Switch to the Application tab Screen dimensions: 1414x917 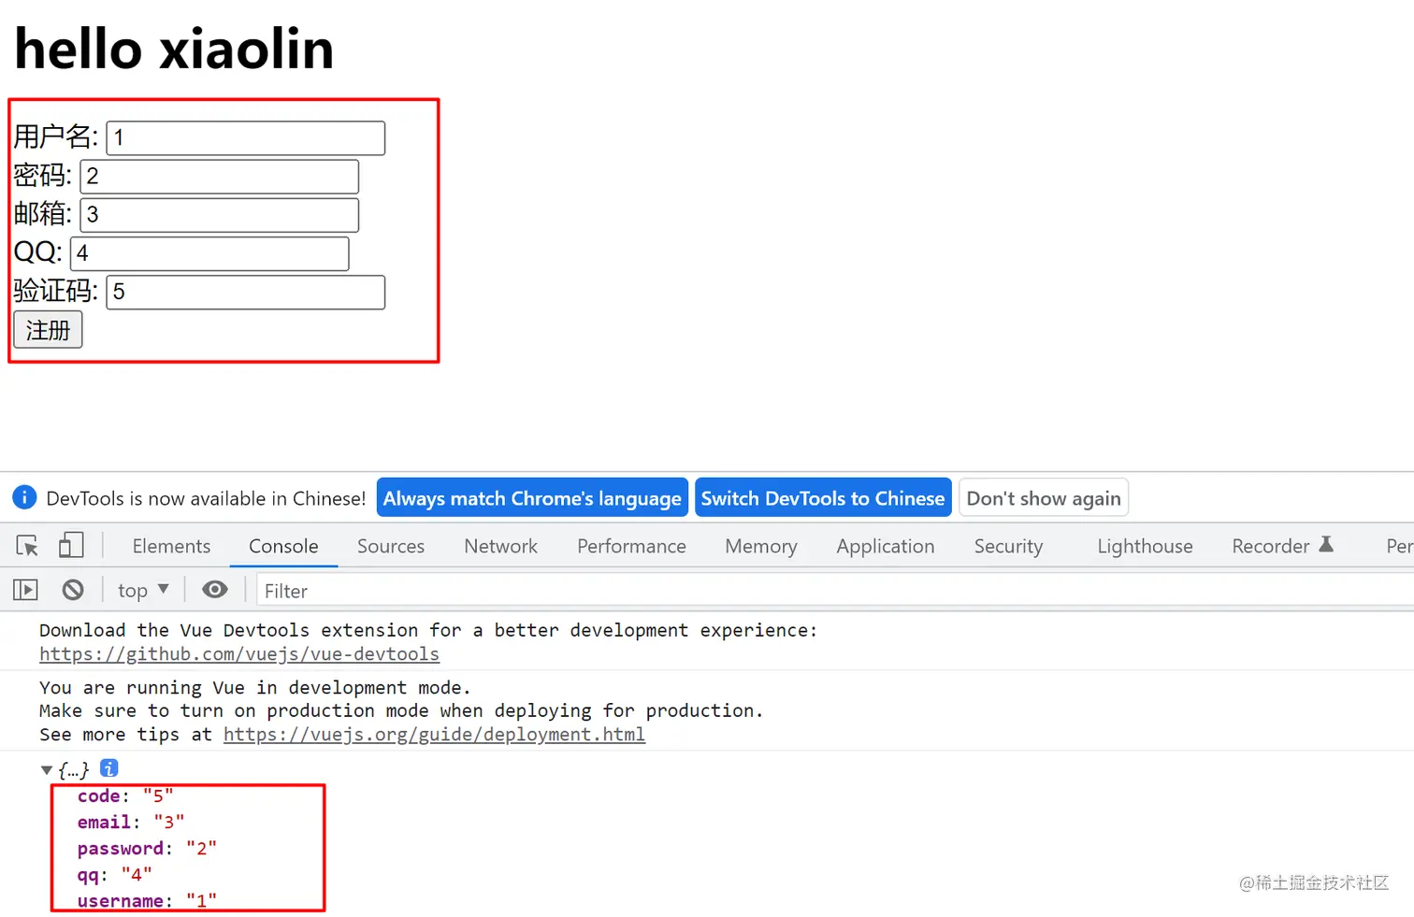(x=886, y=546)
